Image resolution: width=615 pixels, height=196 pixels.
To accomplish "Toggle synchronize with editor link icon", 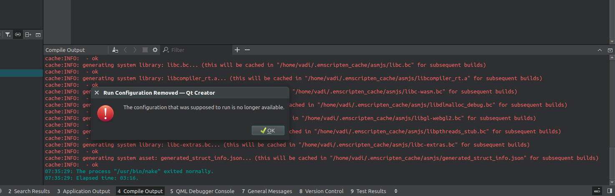I will [18, 35].
